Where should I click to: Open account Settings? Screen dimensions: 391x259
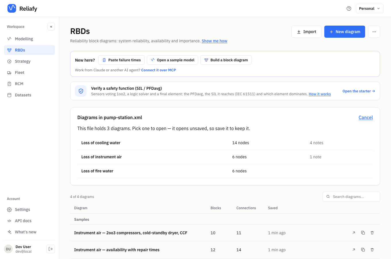(29, 210)
